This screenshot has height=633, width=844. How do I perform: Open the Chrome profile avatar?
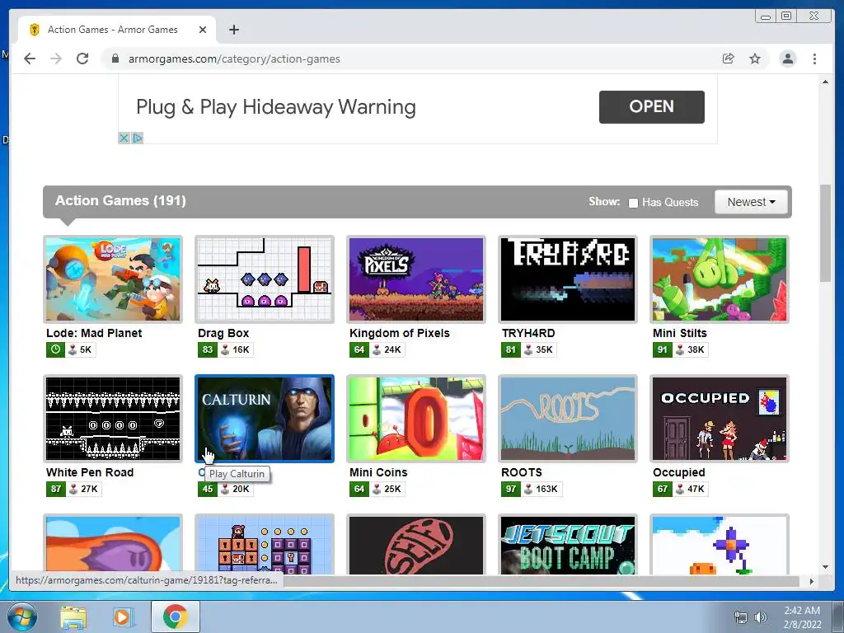pos(787,59)
